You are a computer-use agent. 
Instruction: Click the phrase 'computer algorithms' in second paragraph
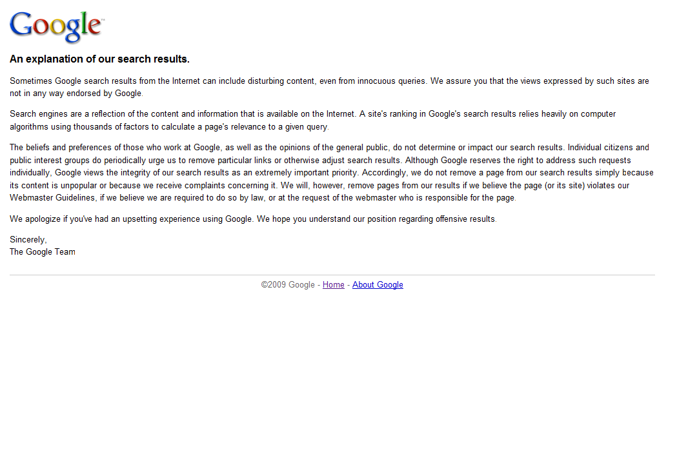(x=598, y=114)
